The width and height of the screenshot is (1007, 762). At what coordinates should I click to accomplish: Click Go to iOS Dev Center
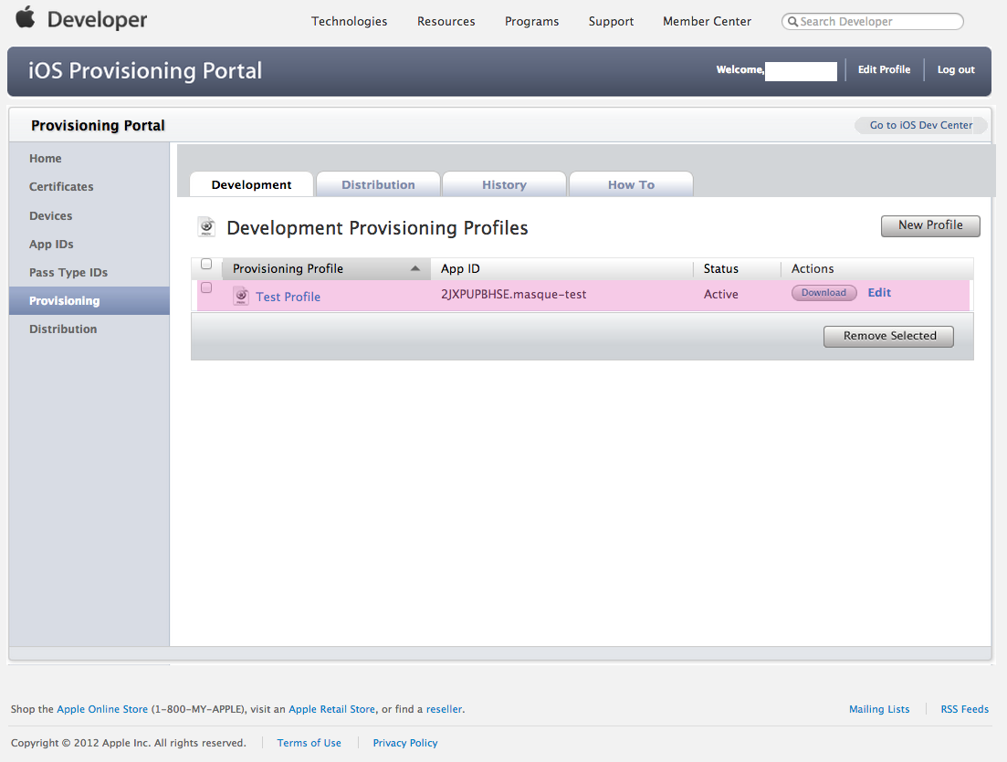921,125
